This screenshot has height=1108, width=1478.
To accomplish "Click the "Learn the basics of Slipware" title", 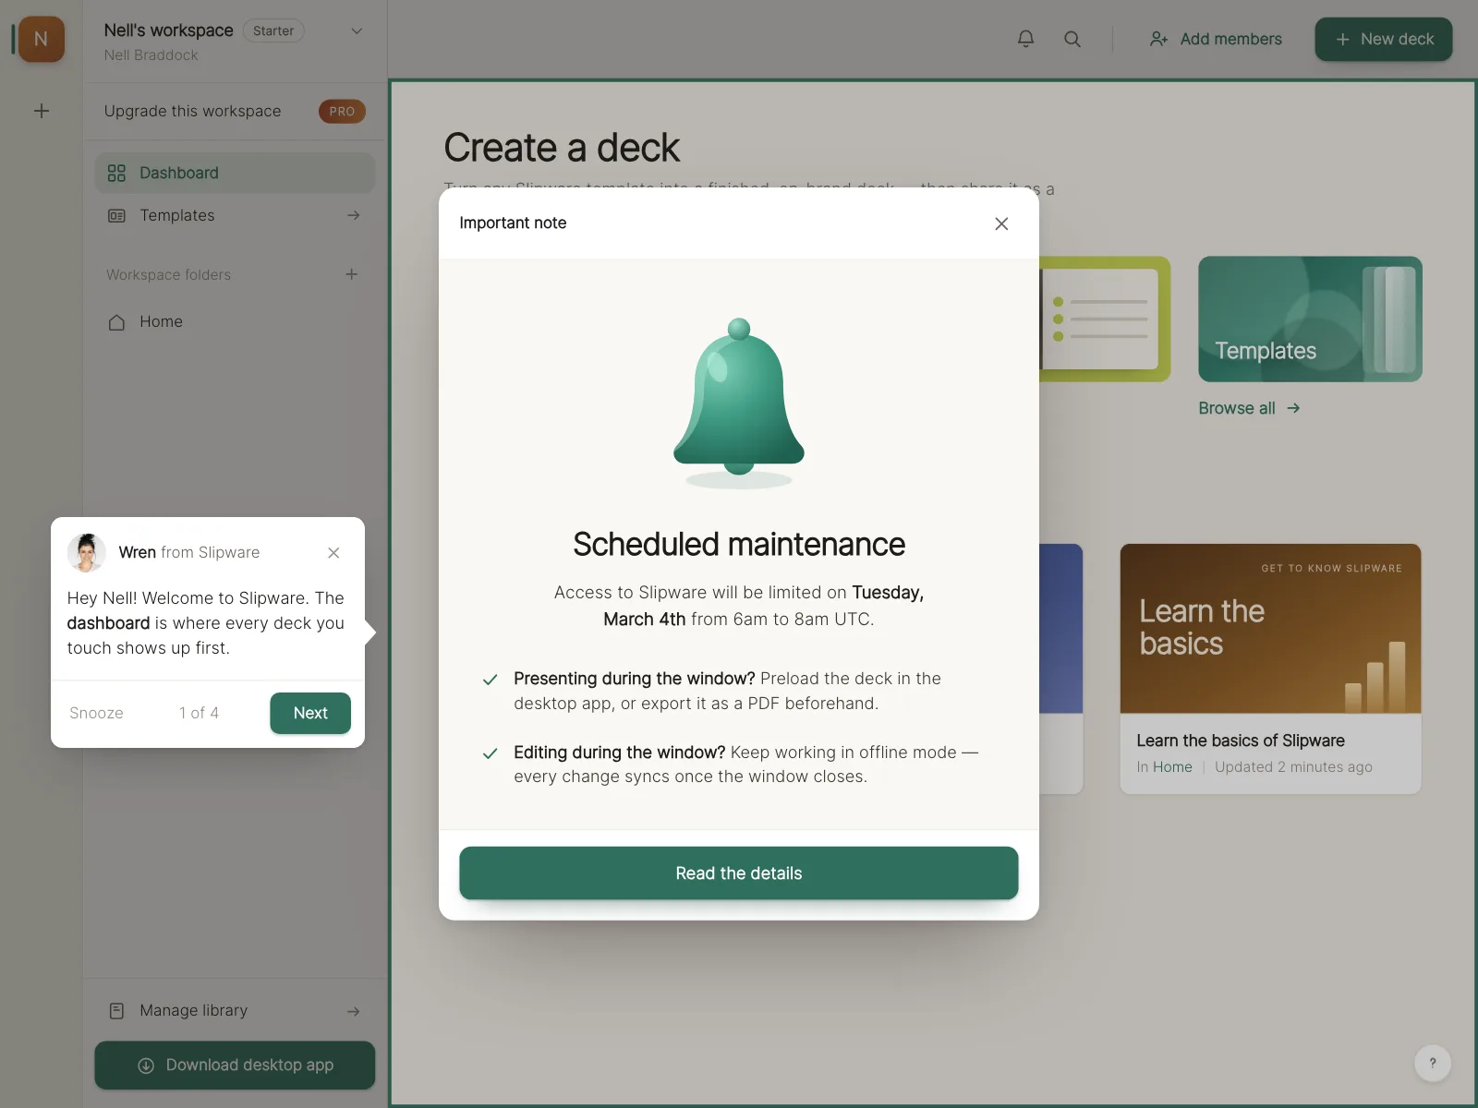I will tap(1241, 741).
